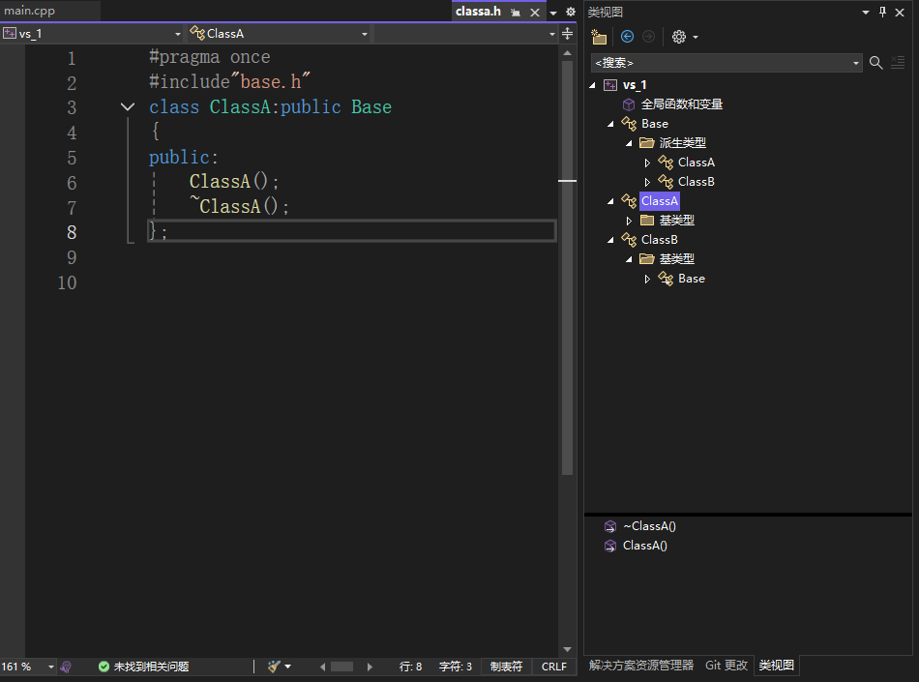The width and height of the screenshot is (919, 682).
Task: Open the Class View window position dropdown
Action: click(866, 13)
